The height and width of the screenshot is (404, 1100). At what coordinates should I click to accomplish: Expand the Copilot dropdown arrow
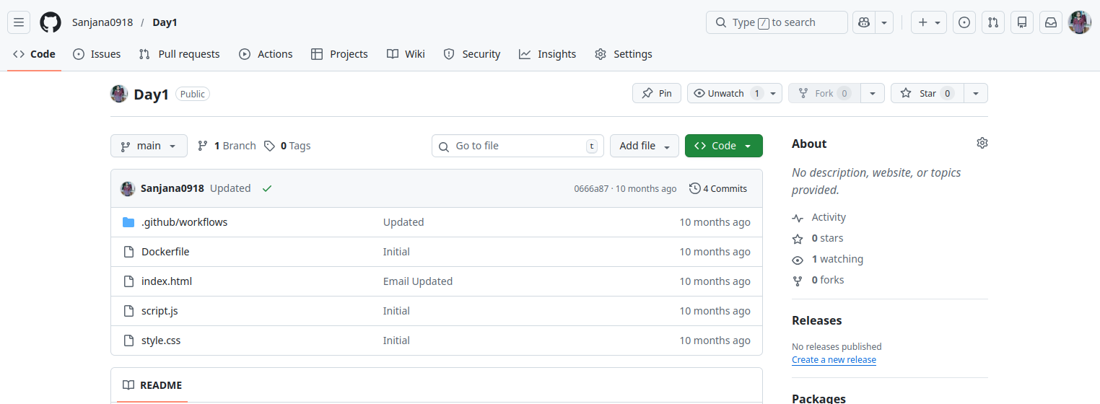point(884,22)
